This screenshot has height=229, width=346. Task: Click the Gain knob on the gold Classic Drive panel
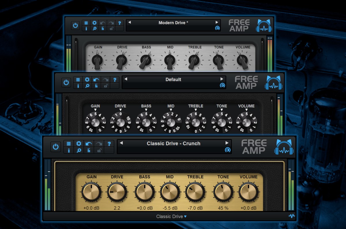click(x=91, y=192)
